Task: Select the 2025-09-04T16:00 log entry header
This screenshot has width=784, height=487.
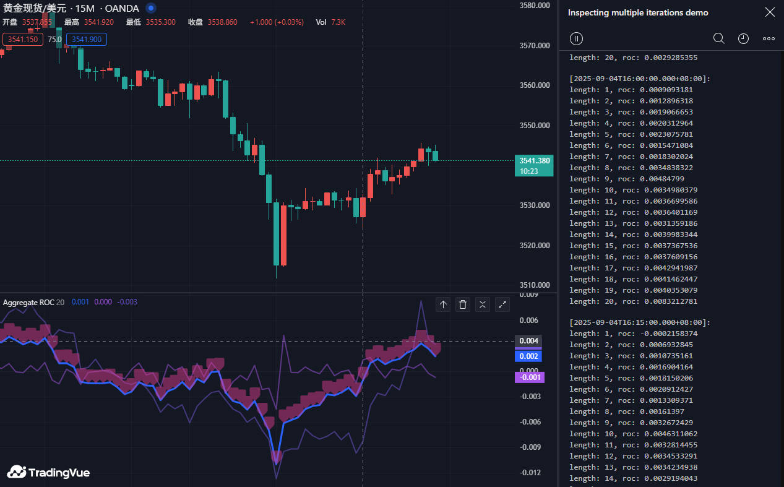Action: [639, 79]
